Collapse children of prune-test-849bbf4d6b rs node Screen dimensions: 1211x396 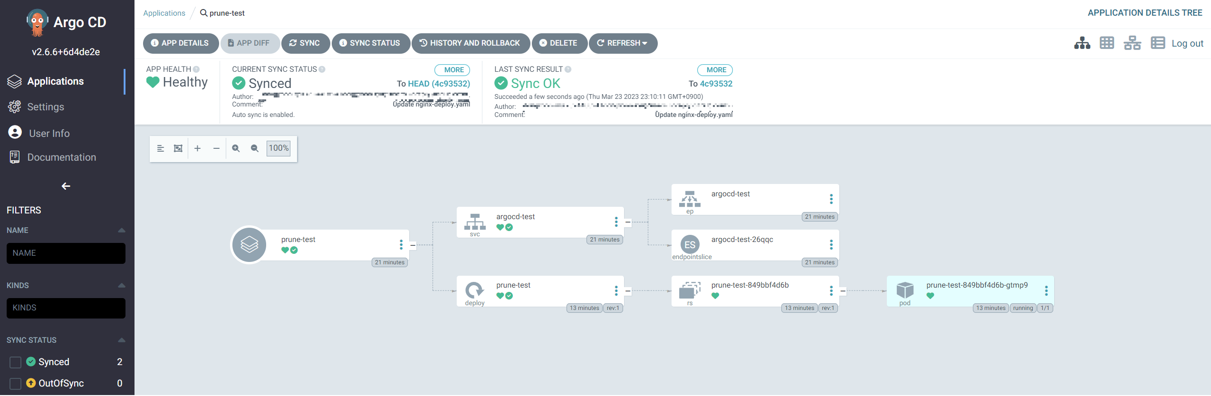843,291
